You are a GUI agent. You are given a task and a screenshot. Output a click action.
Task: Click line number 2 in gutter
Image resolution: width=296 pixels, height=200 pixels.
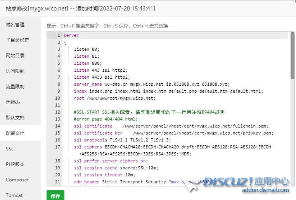59,42
